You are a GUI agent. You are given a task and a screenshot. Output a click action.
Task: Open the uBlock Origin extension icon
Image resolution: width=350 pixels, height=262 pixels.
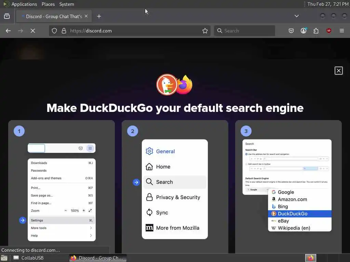(328, 31)
